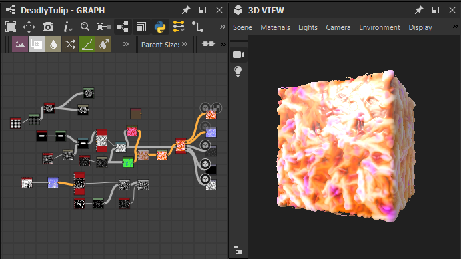Reset graph zoom to 1:1
461x259 pixels.
click(29, 27)
